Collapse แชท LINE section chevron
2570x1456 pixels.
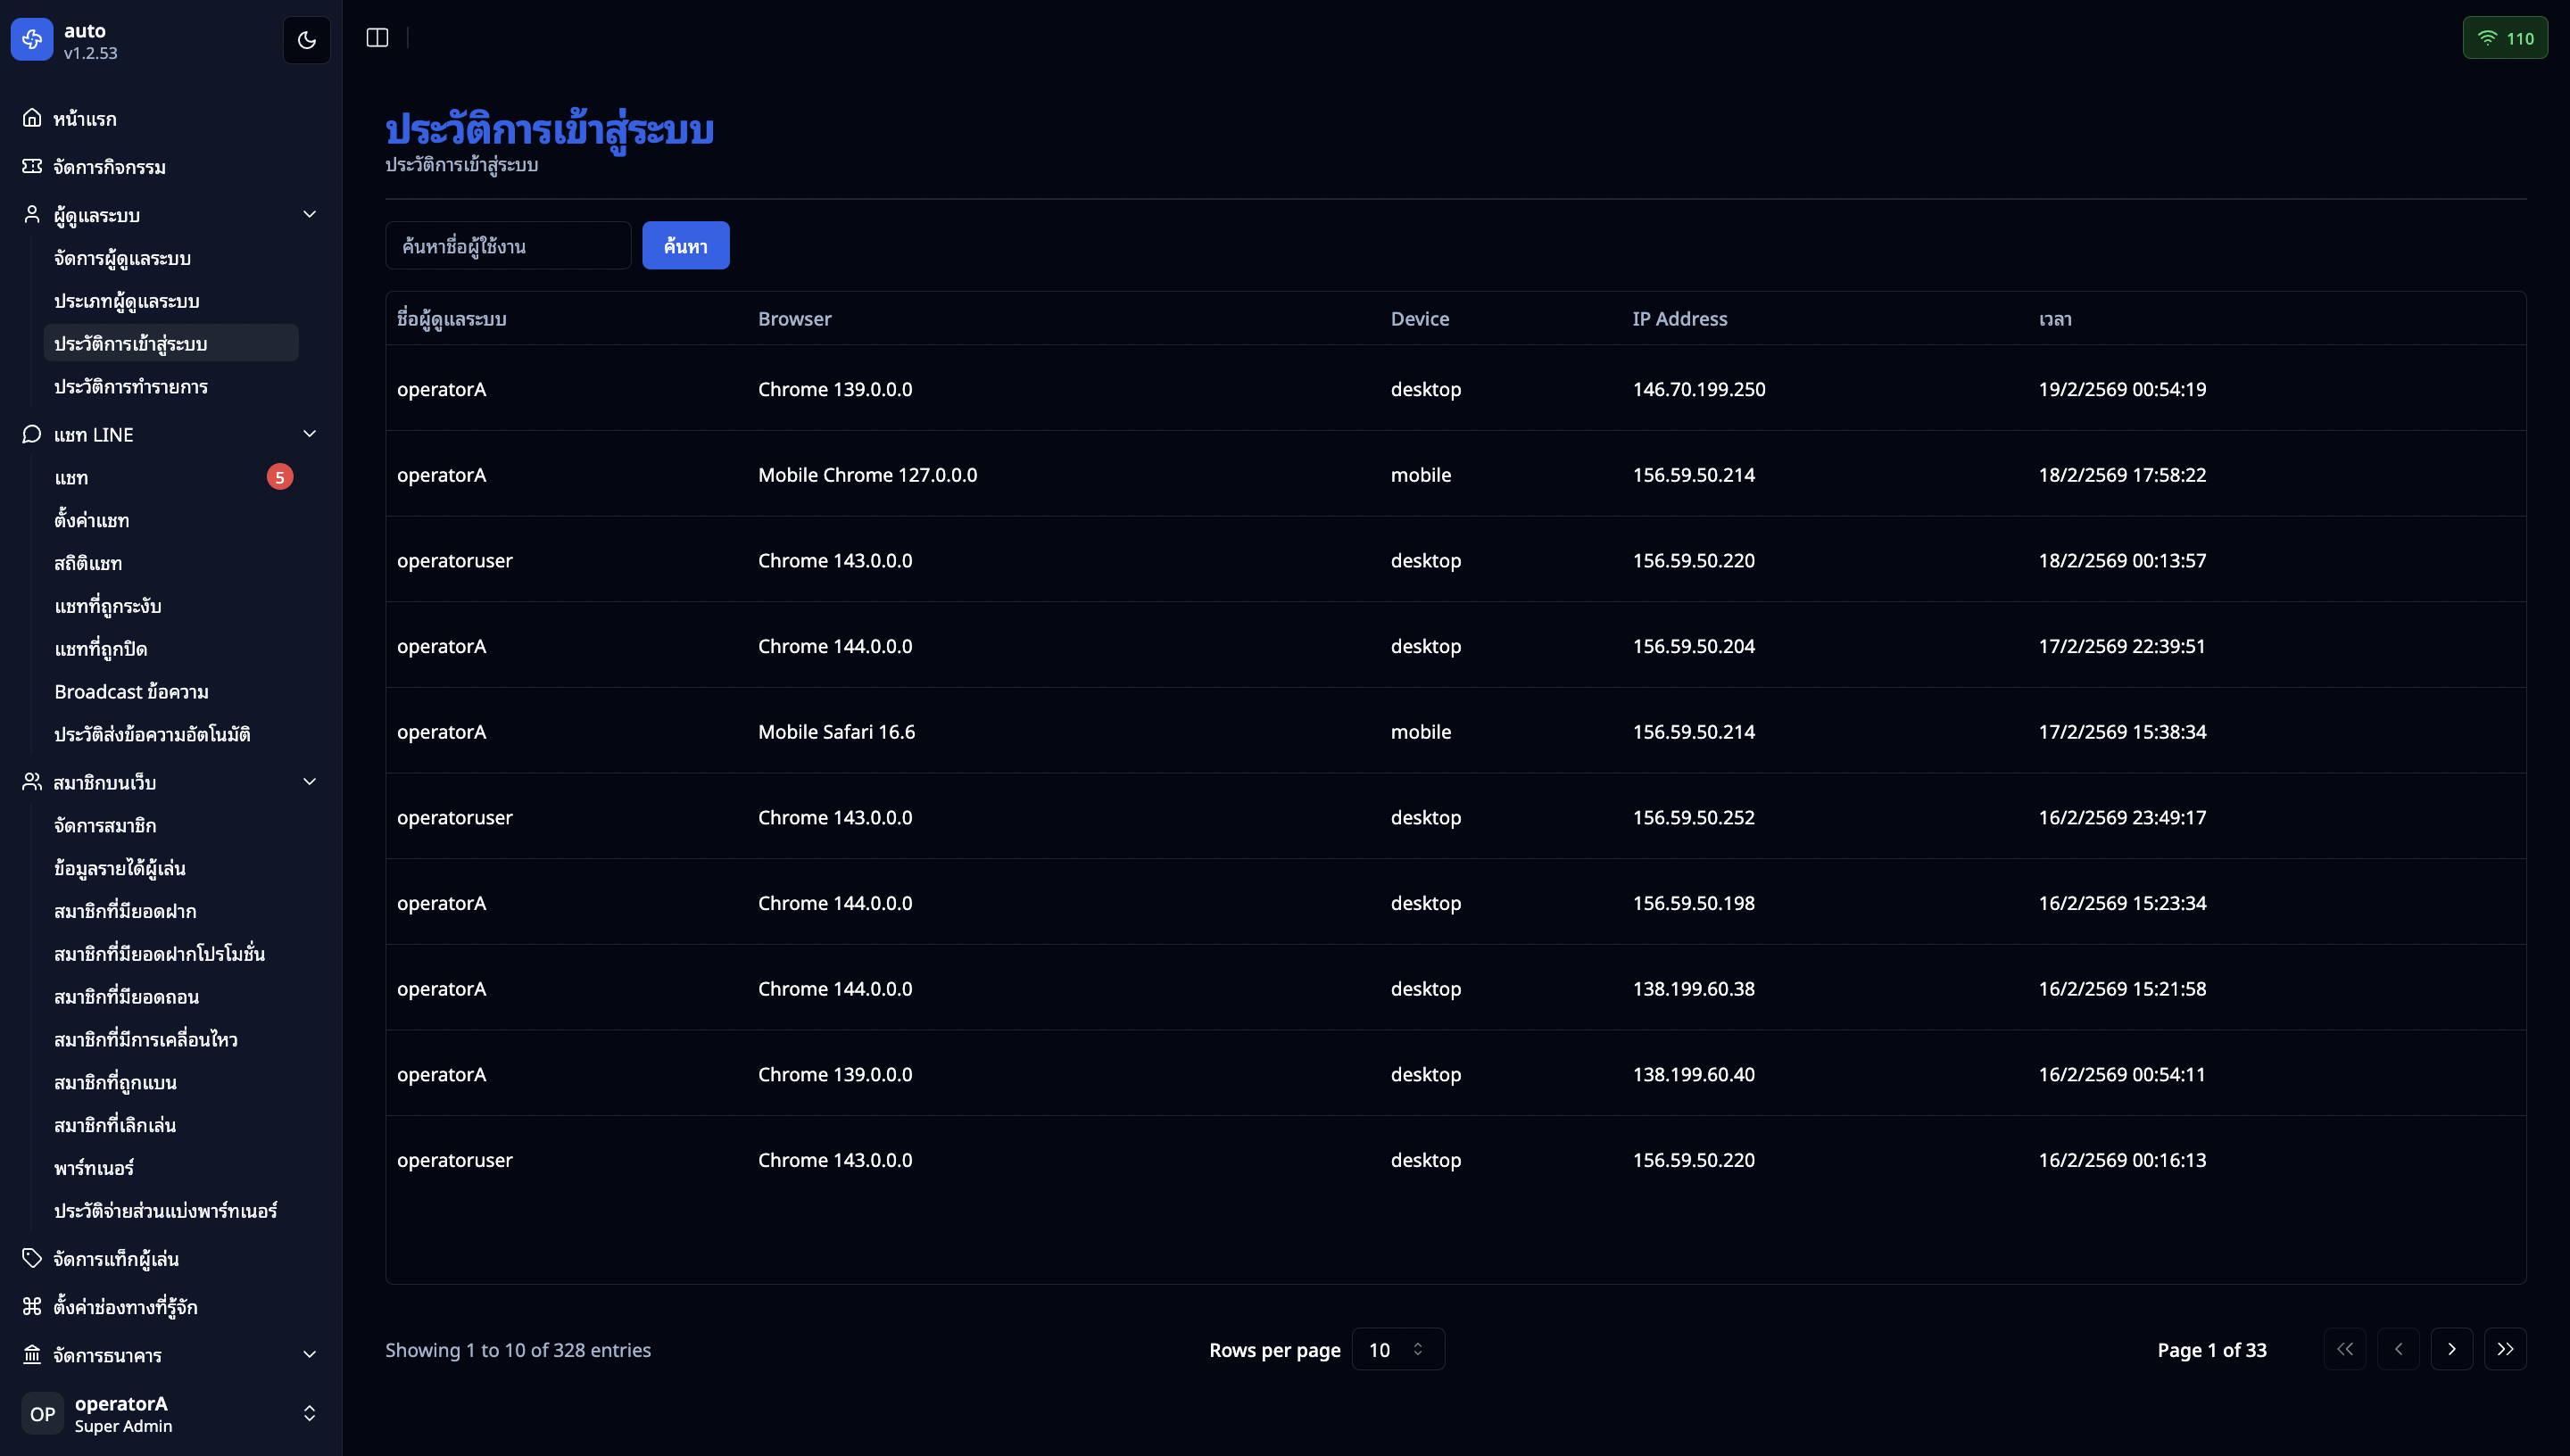pos(309,433)
